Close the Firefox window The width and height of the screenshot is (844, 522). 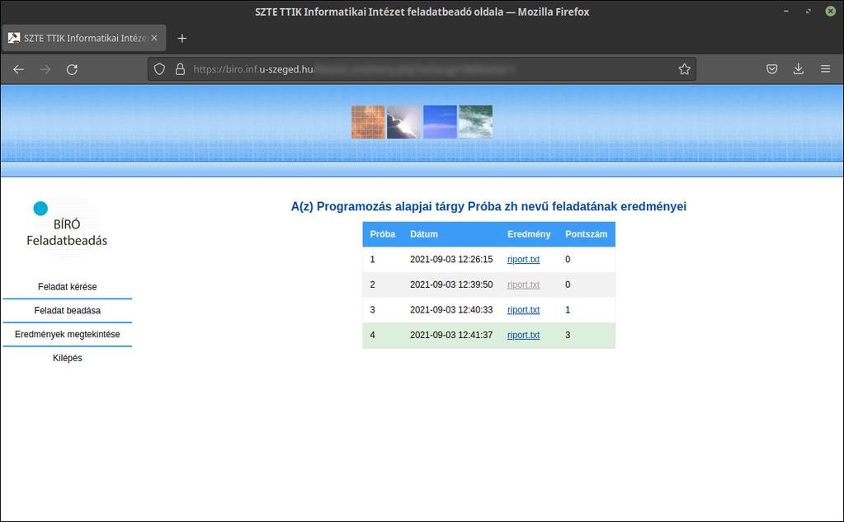pyautogui.click(x=831, y=12)
